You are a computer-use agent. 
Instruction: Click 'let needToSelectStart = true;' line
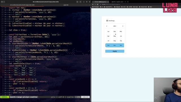point(25,63)
